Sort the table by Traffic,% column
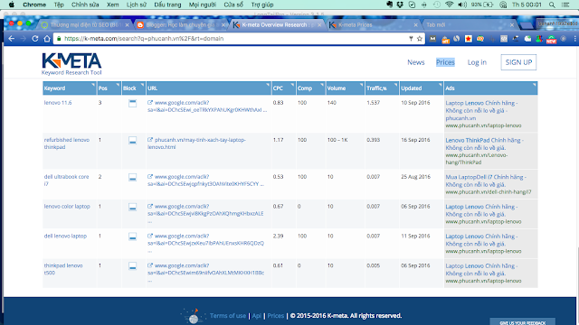The width and height of the screenshot is (579, 325). click(382, 88)
